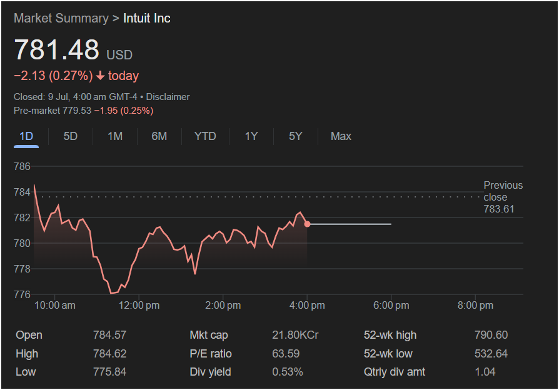The image size is (559, 390).
Task: Click the 776 price axis label
Action: point(22,294)
